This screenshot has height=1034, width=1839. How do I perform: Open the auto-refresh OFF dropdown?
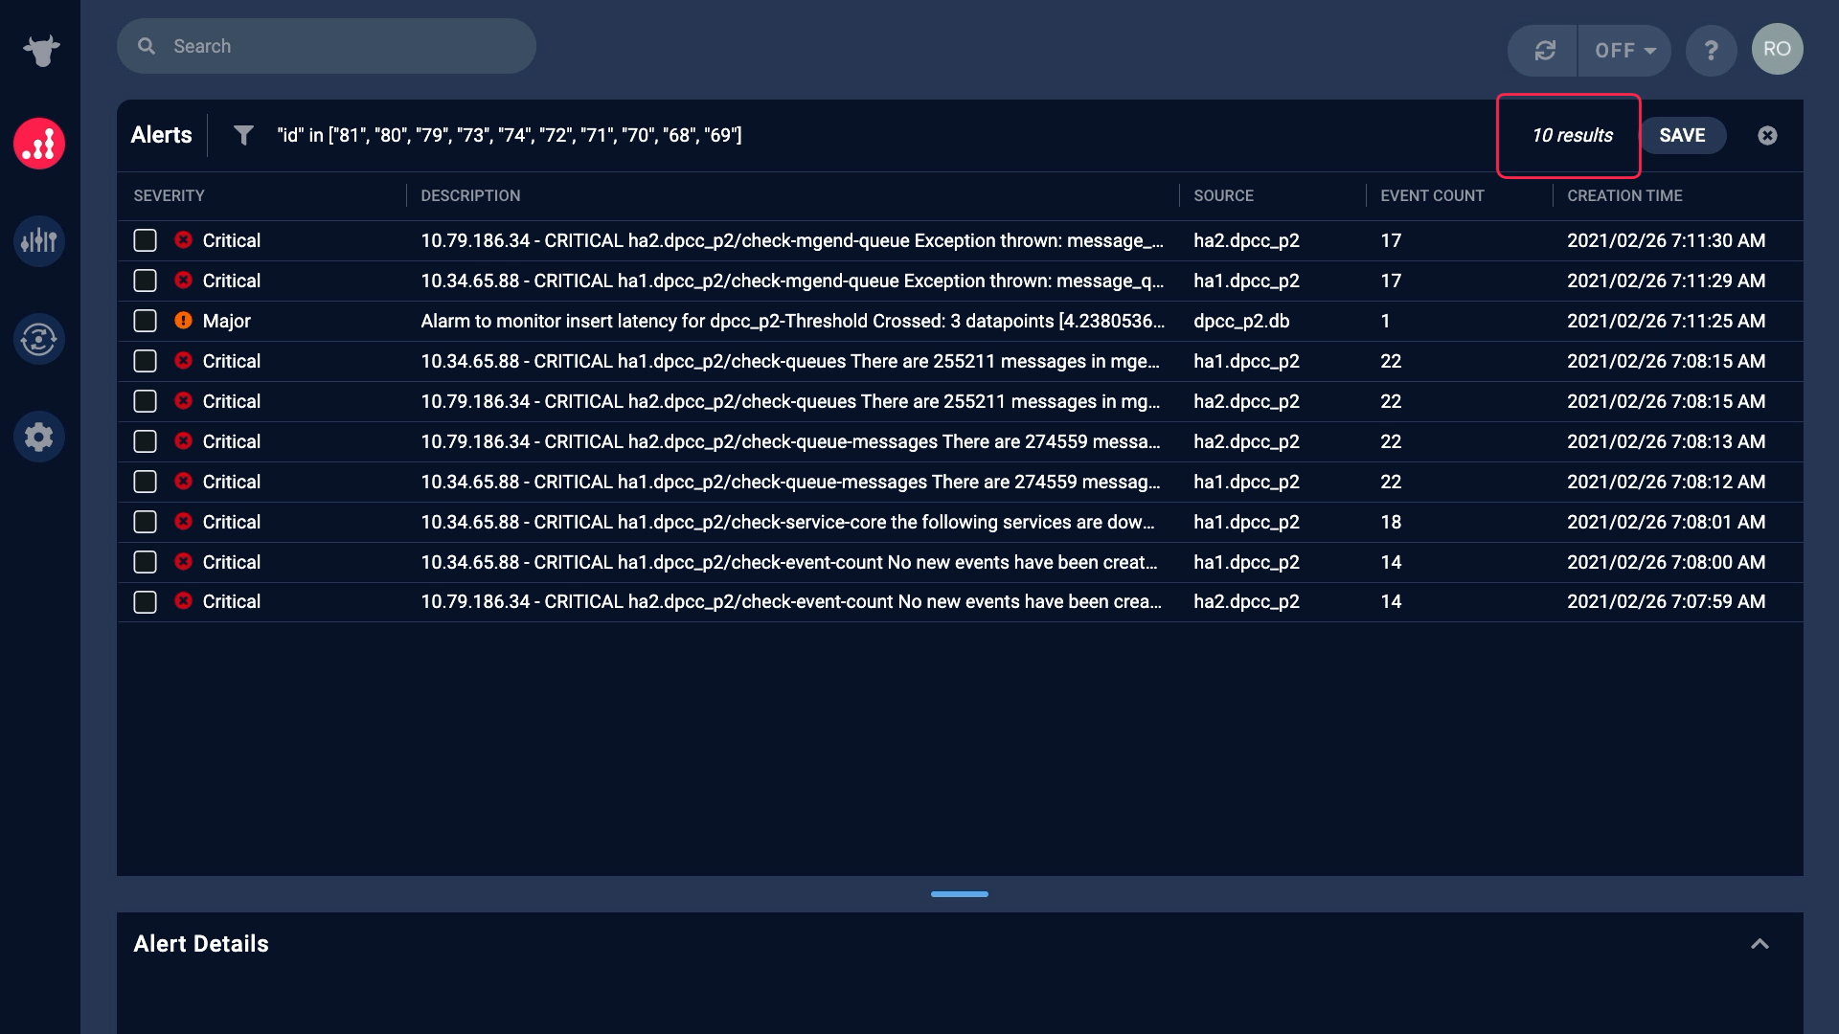[1624, 50]
